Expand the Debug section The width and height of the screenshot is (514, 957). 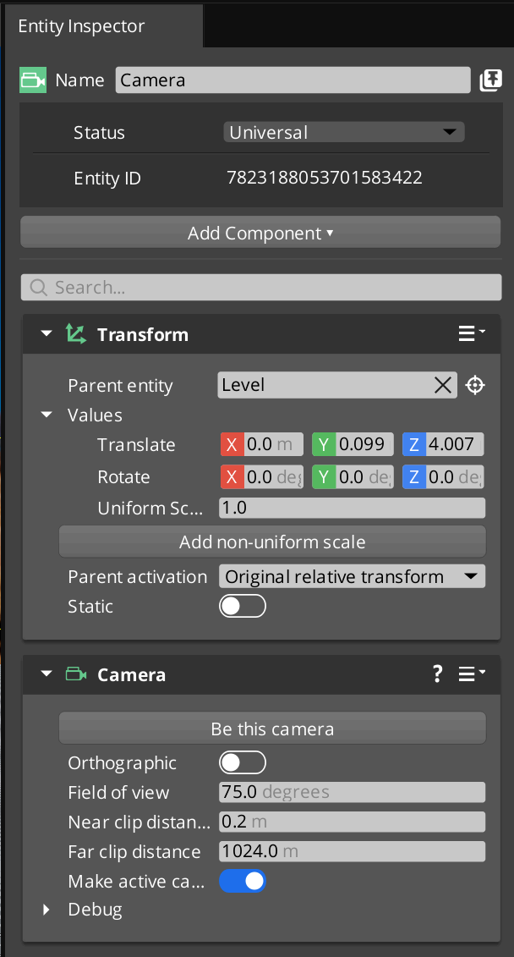coord(47,910)
